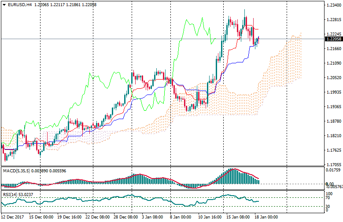
Task: Click the 1.23400 price axis label
Action: [333, 5]
